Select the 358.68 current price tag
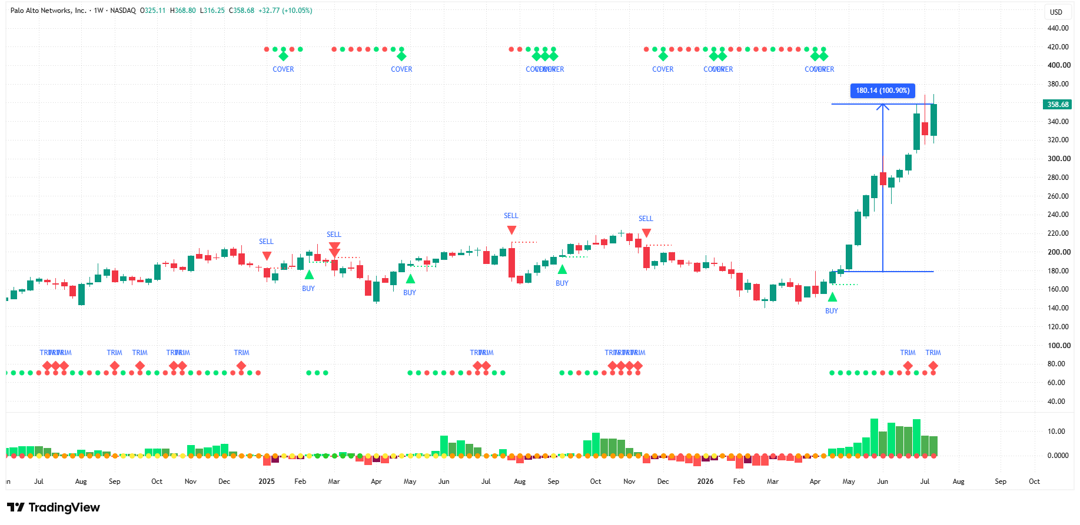This screenshot has width=1080, height=525. point(1058,105)
